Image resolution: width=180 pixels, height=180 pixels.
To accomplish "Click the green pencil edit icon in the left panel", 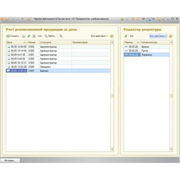I will [29, 36].
